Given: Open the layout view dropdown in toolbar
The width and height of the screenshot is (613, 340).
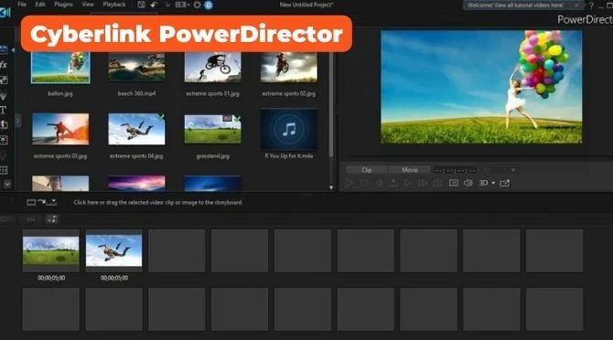Looking at the screenshot, I should point(182,5).
